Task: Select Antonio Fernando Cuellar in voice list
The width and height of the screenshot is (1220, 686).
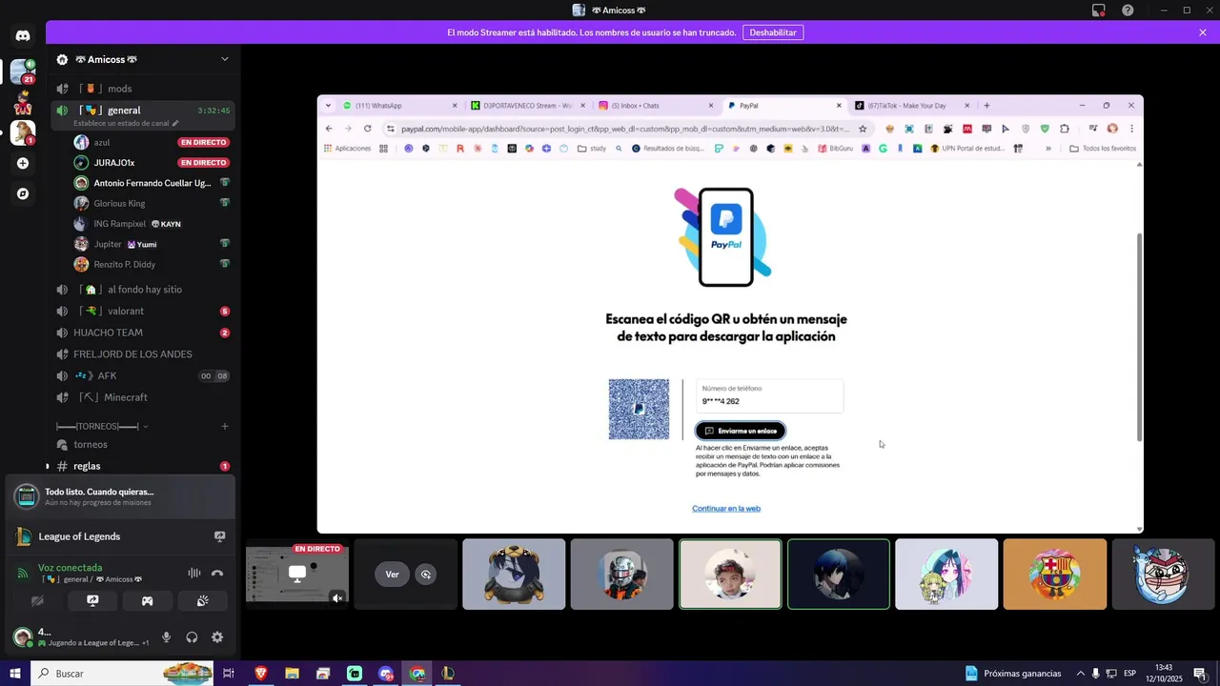Action: pyautogui.click(x=152, y=183)
